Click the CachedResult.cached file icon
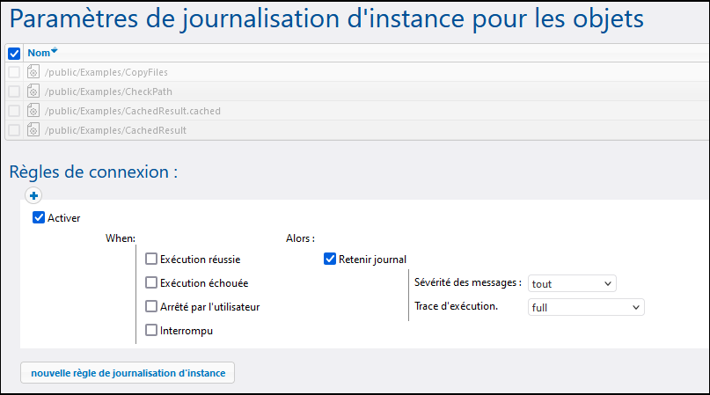This screenshot has height=395, width=710. point(33,111)
